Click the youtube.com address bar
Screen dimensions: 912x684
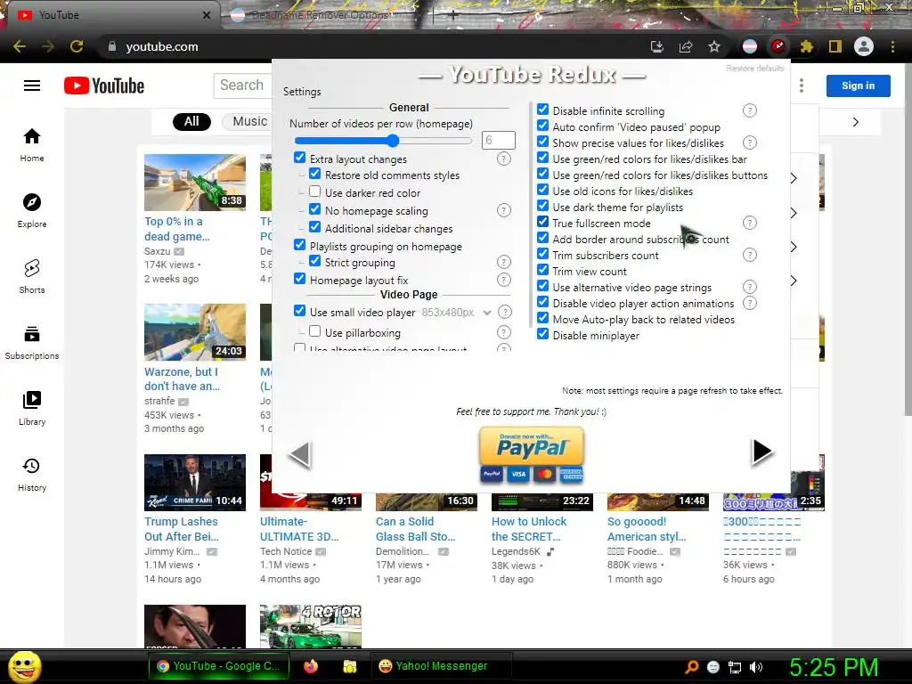pyautogui.click(x=372, y=46)
